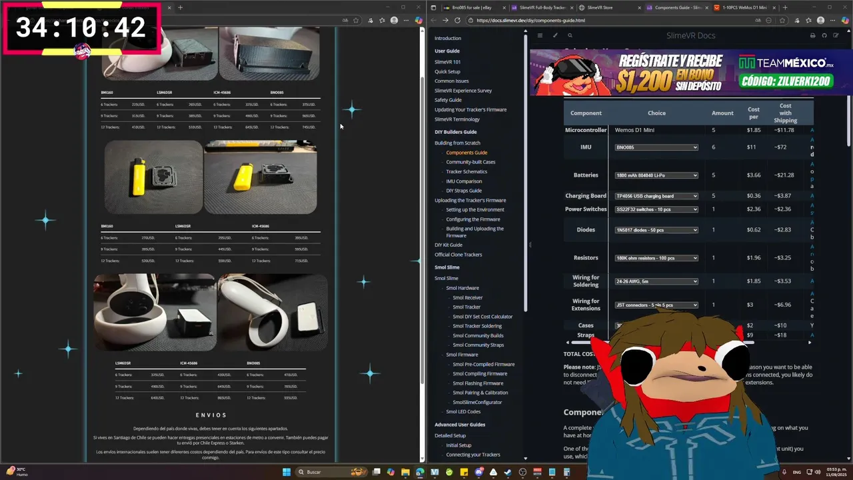853x480 pixels.
Task: Open Copilot icon in right browser toolbar
Action: (844, 20)
